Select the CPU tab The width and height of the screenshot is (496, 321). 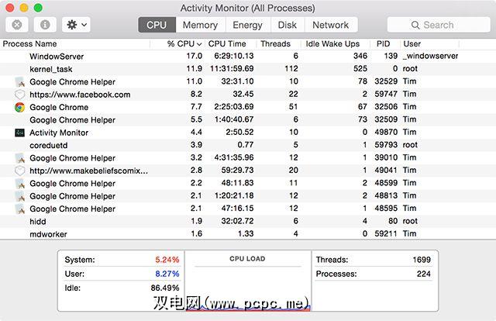(x=157, y=25)
